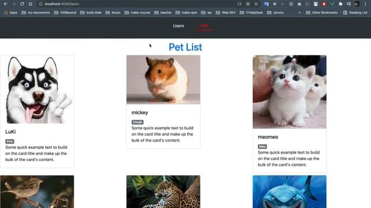Open the VIDBeyond bookmark folder
This screenshot has height=208, width=371.
pos(65,13)
